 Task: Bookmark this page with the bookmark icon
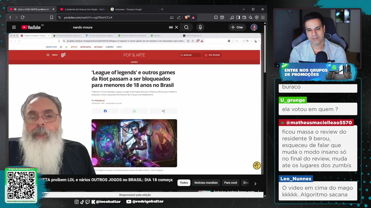[52, 17]
